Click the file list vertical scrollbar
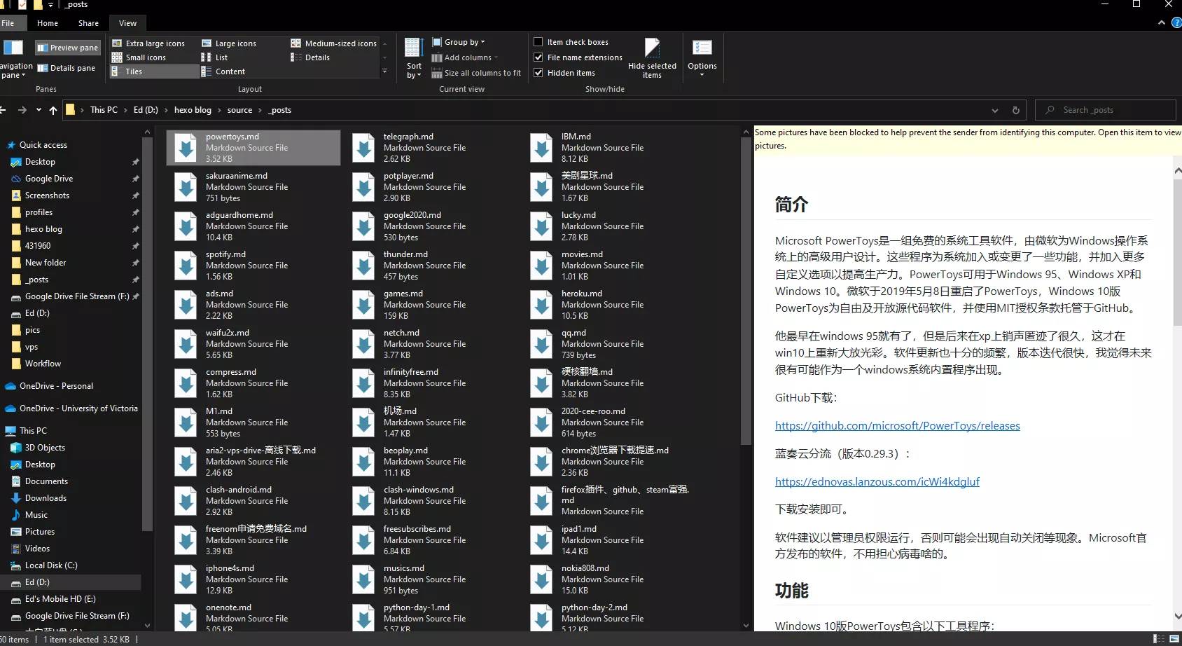The image size is (1182, 646). pyautogui.click(x=746, y=291)
